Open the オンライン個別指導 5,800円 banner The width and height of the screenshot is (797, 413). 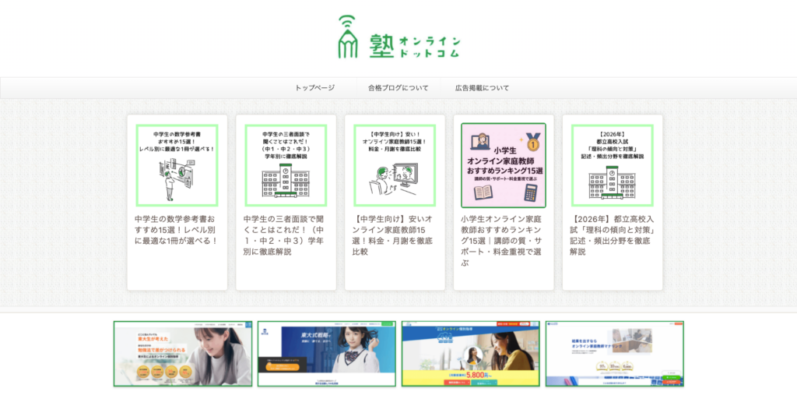[x=471, y=354]
